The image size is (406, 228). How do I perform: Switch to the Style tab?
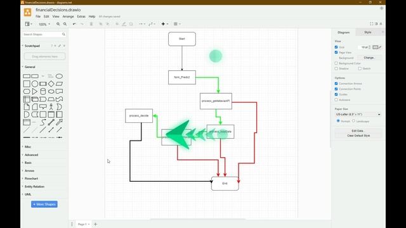click(x=368, y=32)
